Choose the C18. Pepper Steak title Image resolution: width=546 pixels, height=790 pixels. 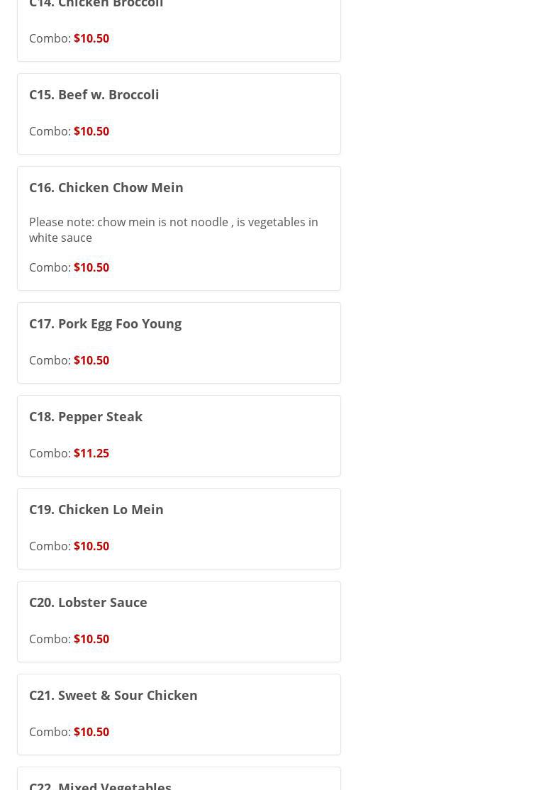click(86, 417)
